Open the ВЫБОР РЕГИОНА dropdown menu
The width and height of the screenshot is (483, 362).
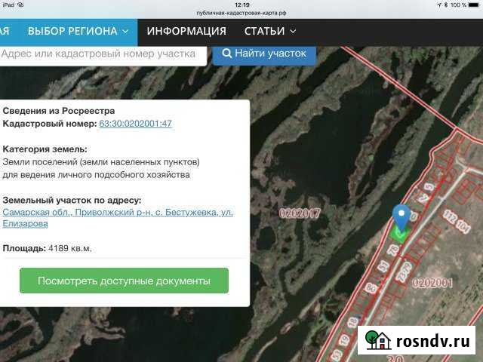pos(78,32)
